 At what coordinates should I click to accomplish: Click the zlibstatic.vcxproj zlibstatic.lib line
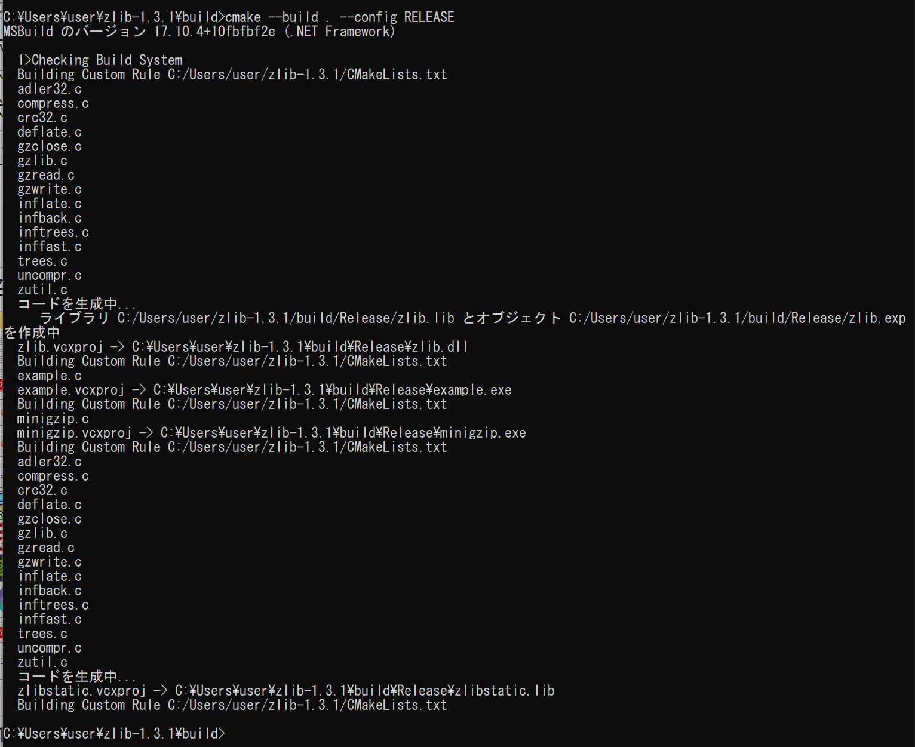point(286,691)
